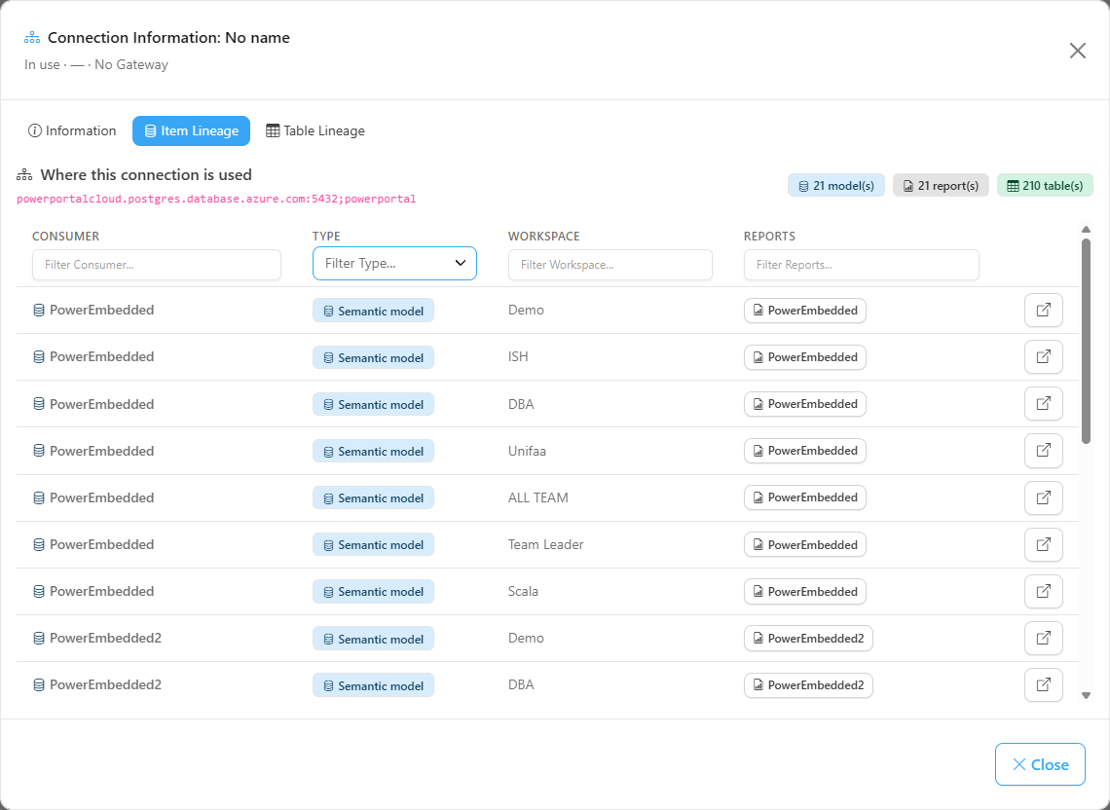1110x810 pixels.
Task: Click the Semantic model tag in Team Leader row
Action: tap(373, 544)
